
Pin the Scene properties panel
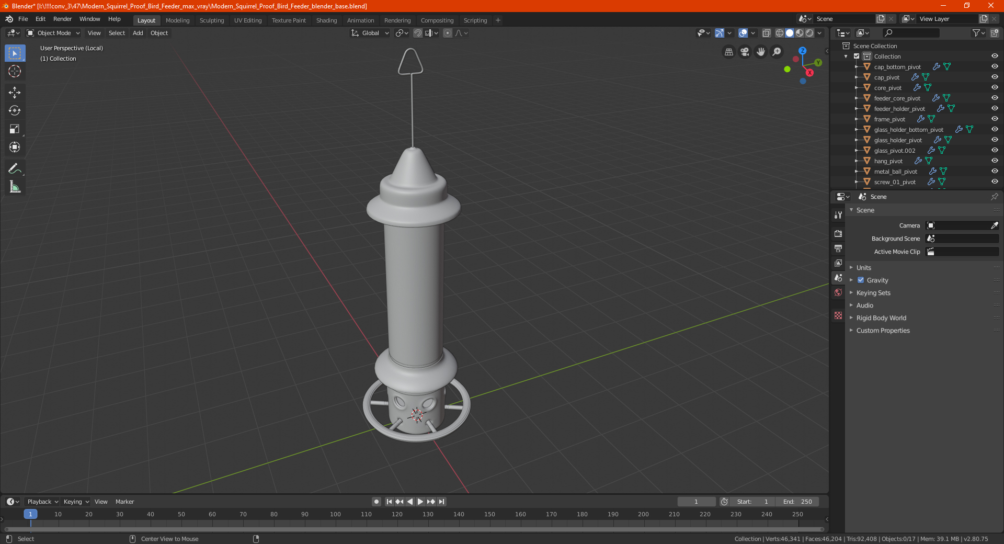[994, 197]
